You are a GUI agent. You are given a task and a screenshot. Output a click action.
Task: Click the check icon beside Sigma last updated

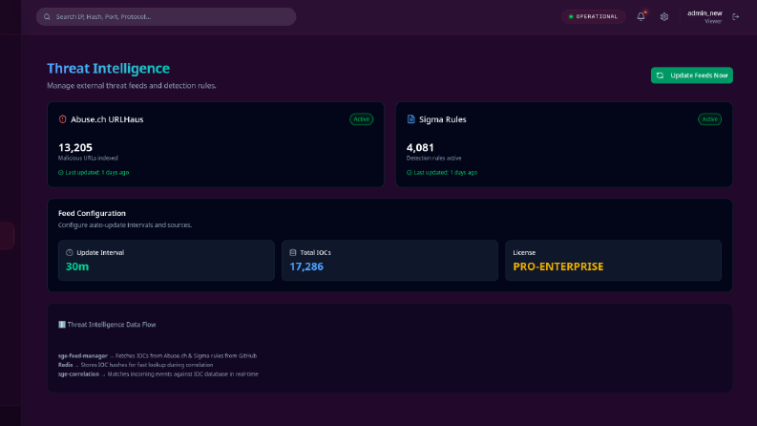[409, 173]
